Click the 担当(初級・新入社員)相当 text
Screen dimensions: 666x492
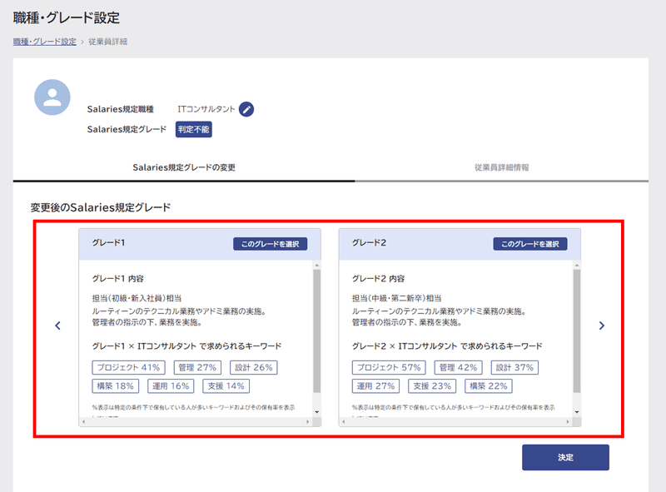(137, 298)
